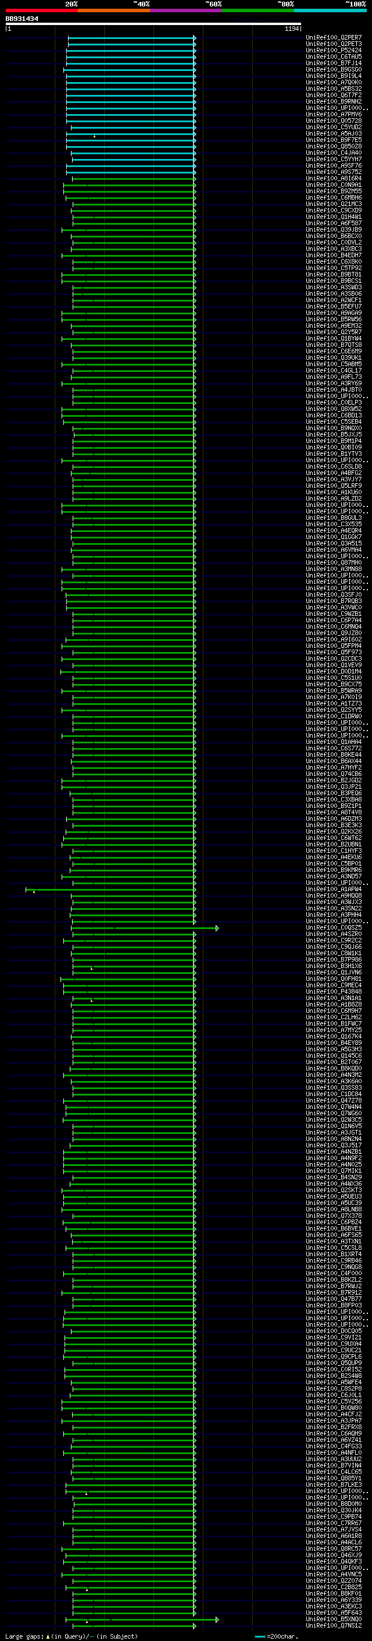This screenshot has width=372, height=1641.
Task: Click hit UniRef100_C9R2C2
Action: [334, 941]
